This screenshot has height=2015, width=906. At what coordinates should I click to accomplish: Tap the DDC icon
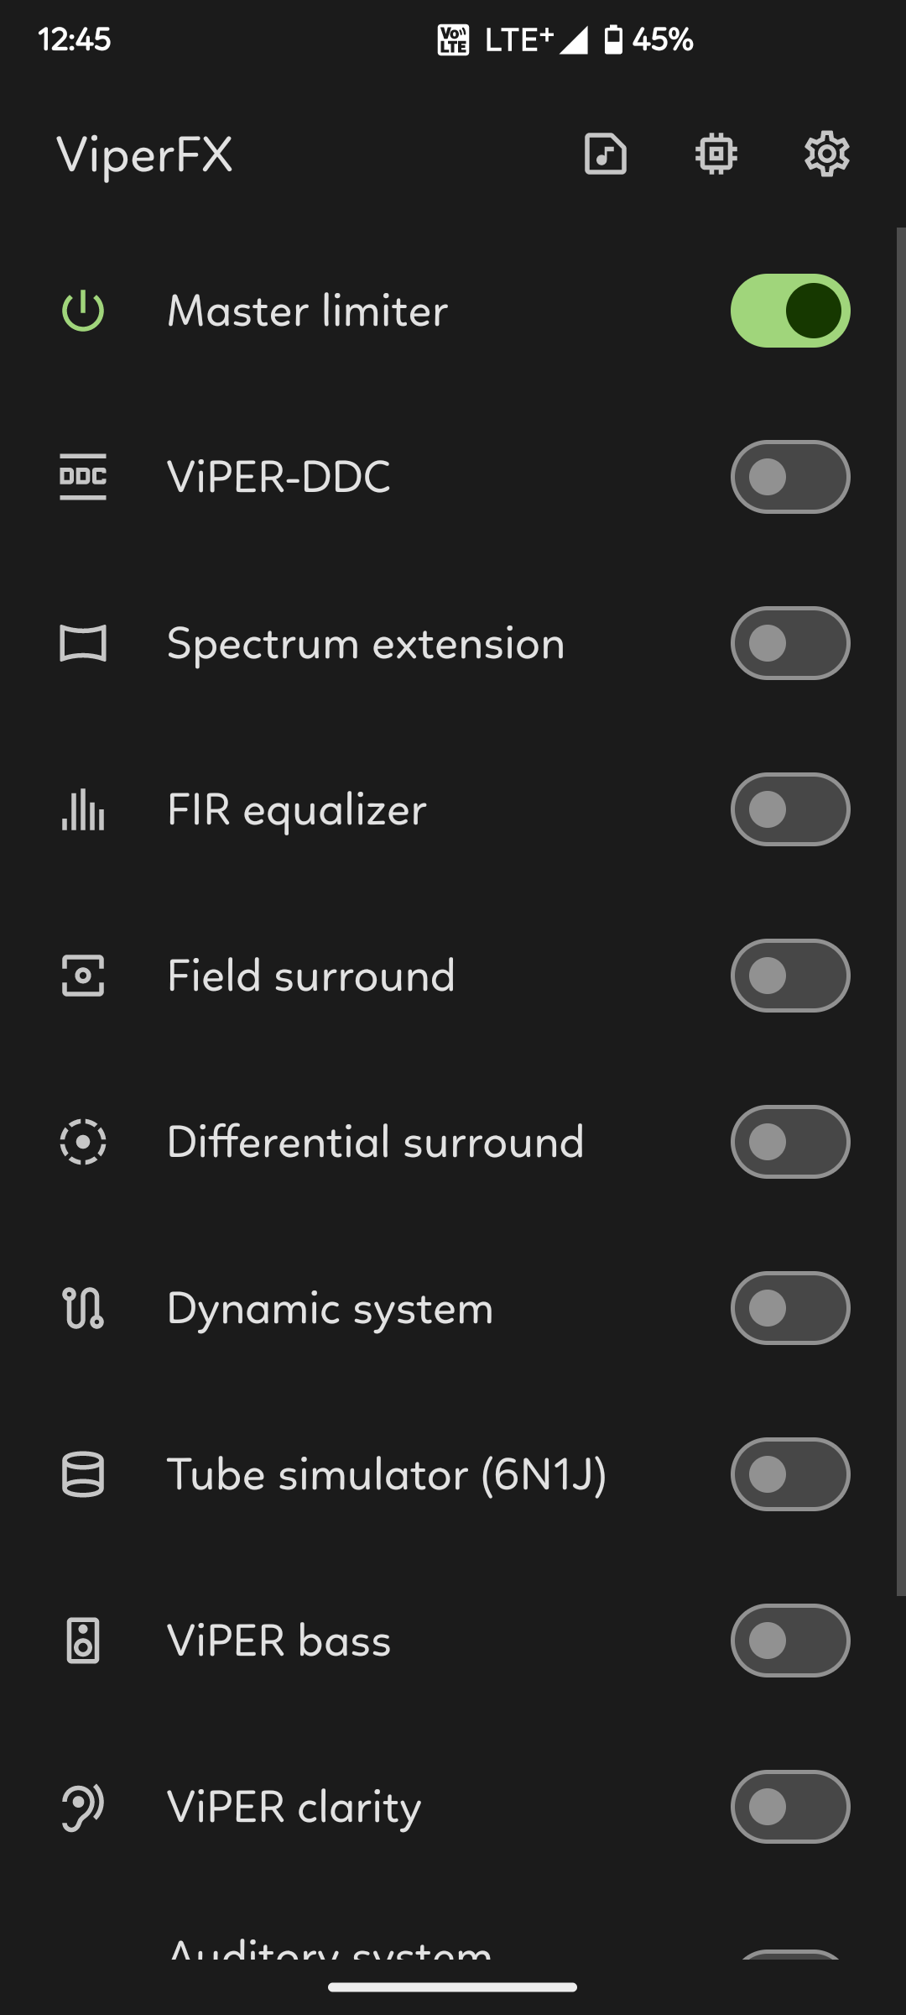click(x=83, y=477)
